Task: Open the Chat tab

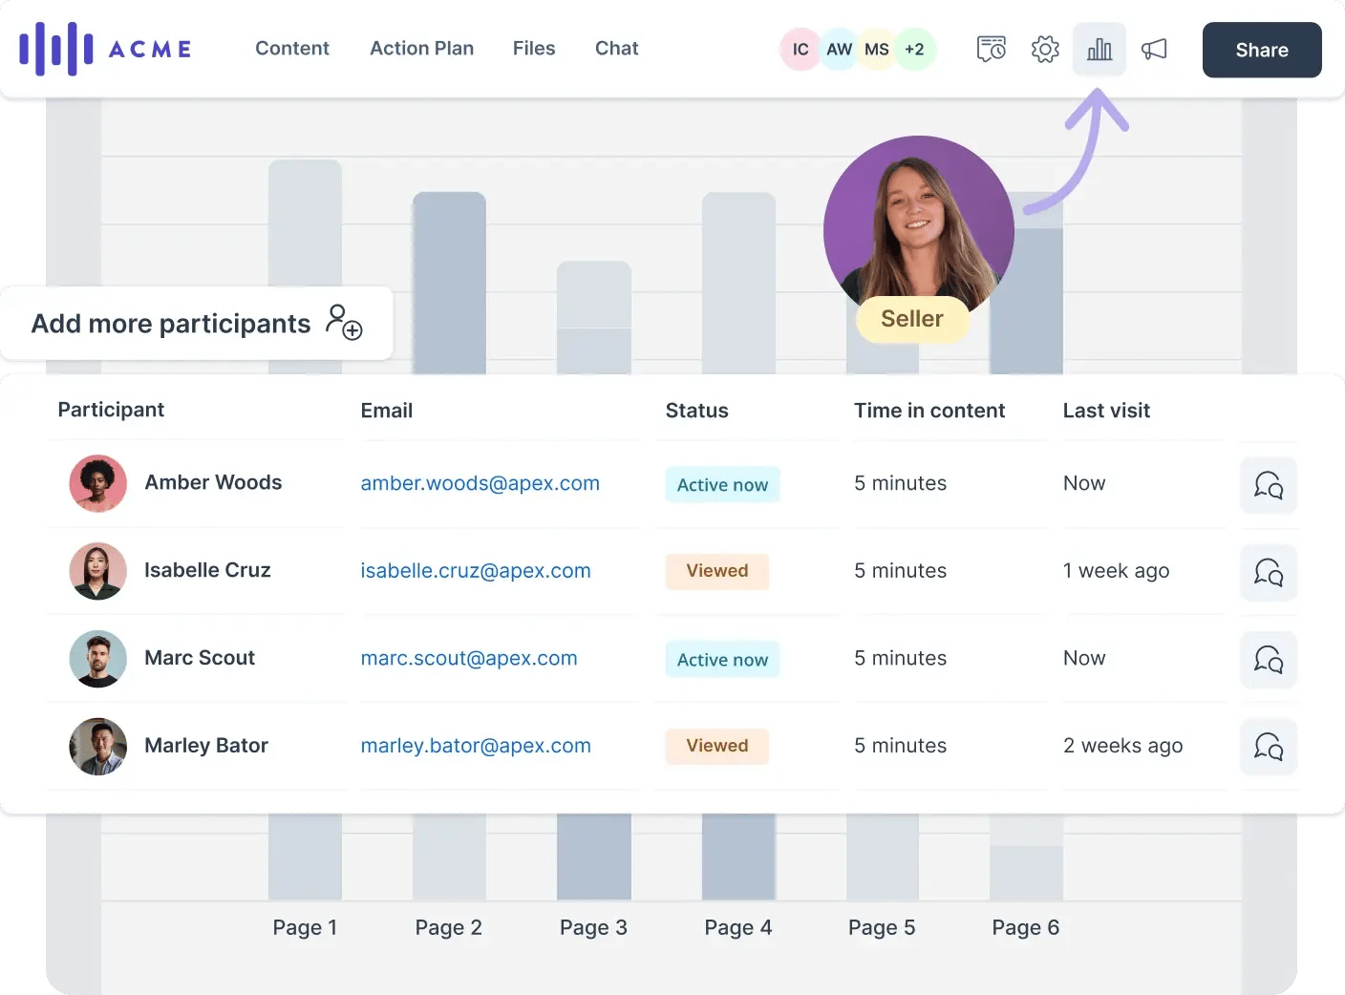Action: pos(616,48)
